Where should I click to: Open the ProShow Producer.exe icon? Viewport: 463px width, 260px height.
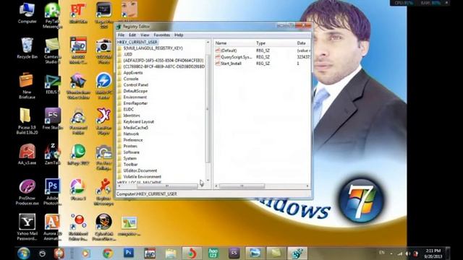click(27, 191)
